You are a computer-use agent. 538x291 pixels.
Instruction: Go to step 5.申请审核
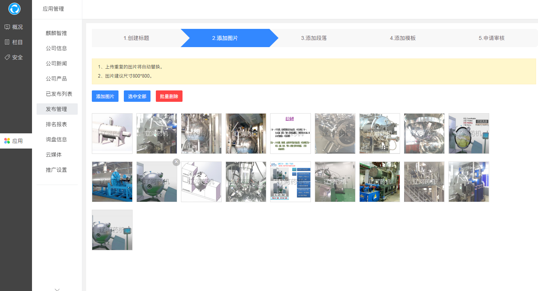492,38
